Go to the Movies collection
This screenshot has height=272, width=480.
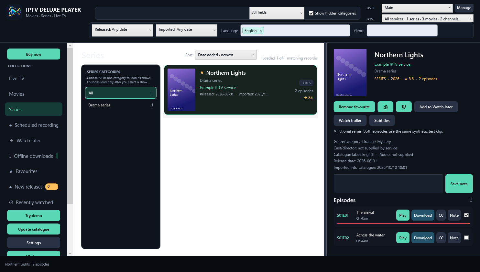pyautogui.click(x=34, y=94)
